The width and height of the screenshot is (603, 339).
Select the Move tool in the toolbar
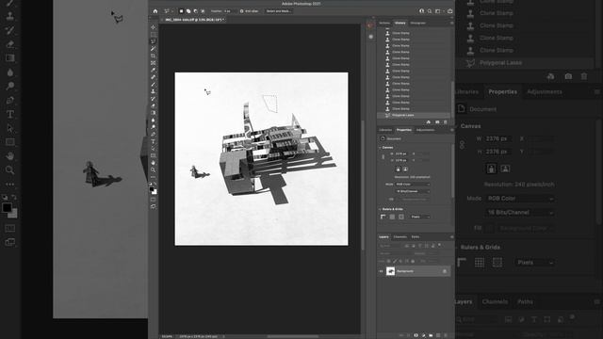(153, 27)
